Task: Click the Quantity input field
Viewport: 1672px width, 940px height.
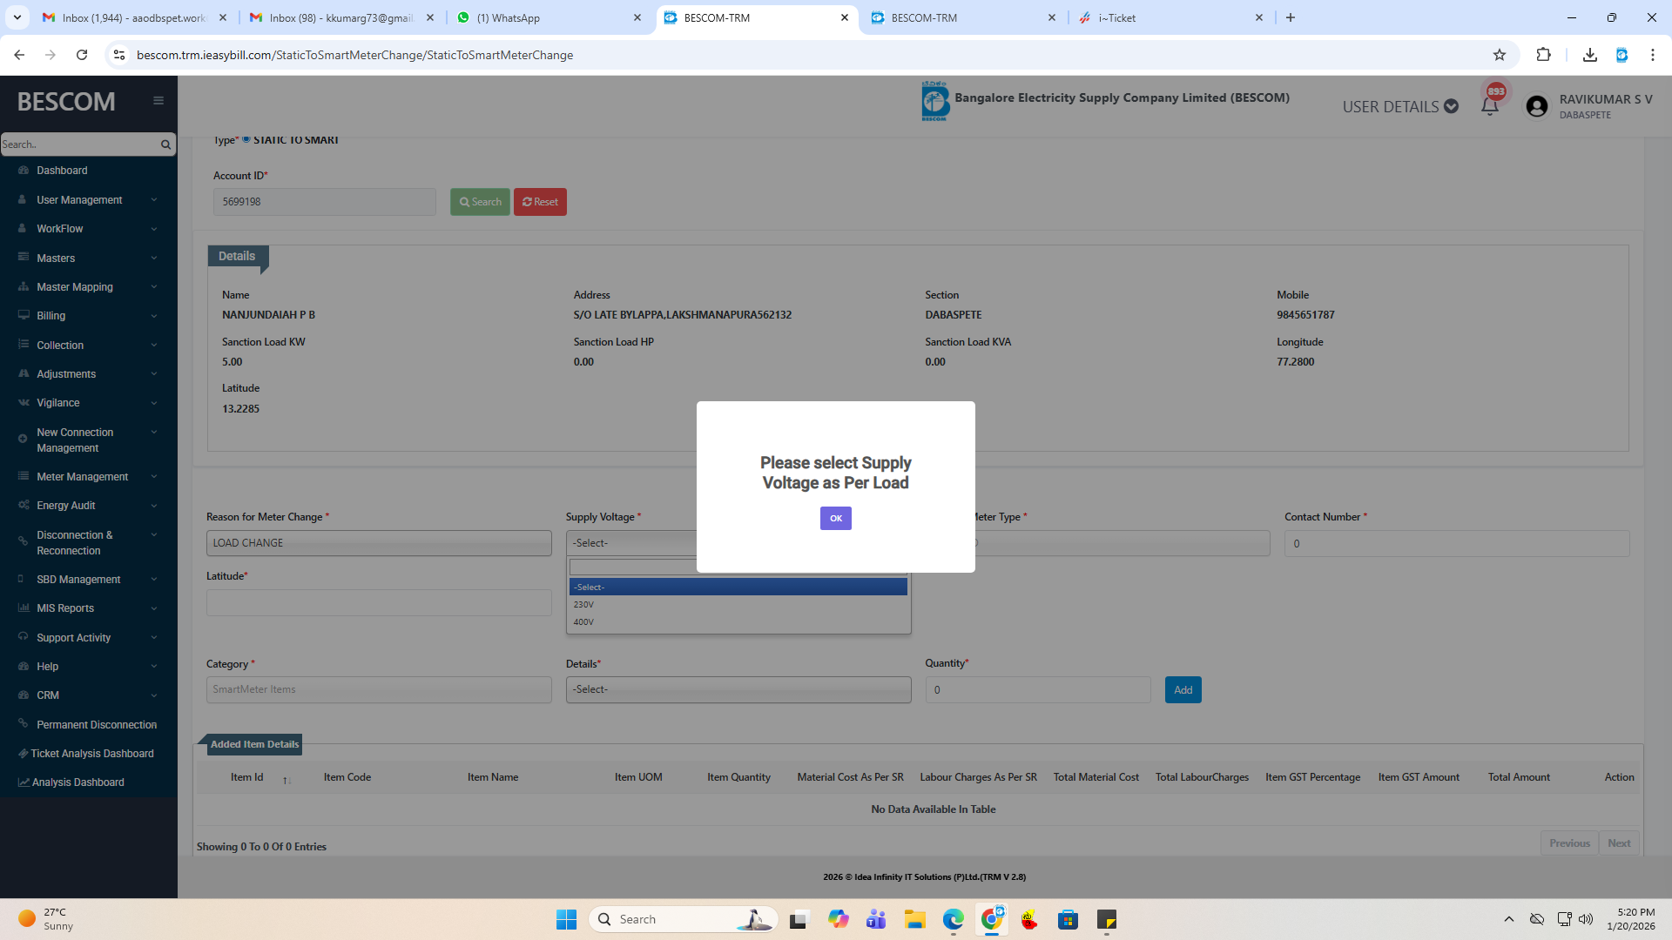Action: pyautogui.click(x=1037, y=690)
